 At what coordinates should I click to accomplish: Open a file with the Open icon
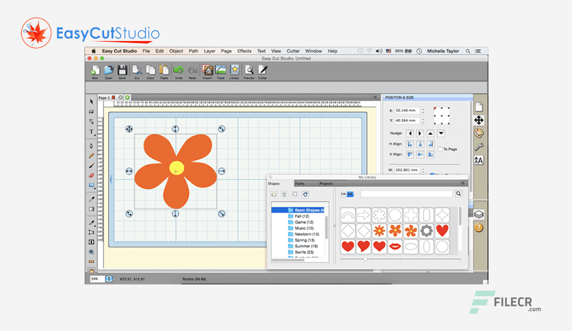pyautogui.click(x=109, y=71)
